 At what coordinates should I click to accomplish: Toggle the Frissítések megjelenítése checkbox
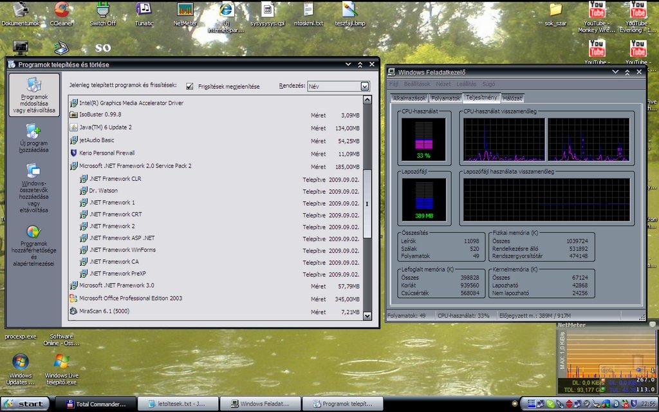click(190, 86)
